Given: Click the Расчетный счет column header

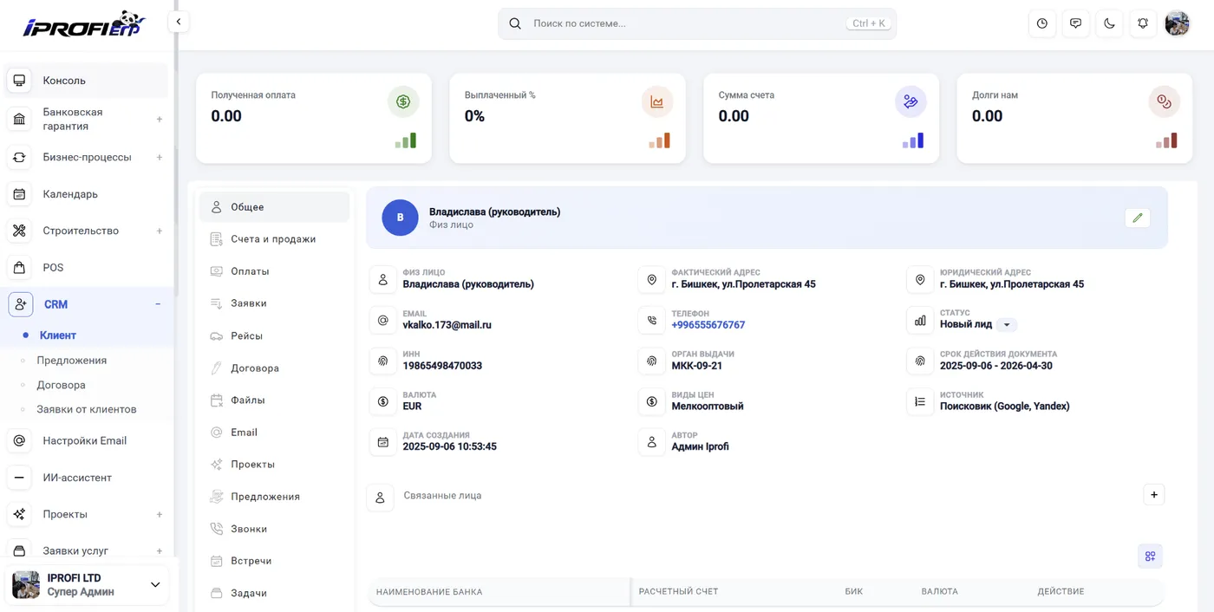Looking at the screenshot, I should point(679,591).
